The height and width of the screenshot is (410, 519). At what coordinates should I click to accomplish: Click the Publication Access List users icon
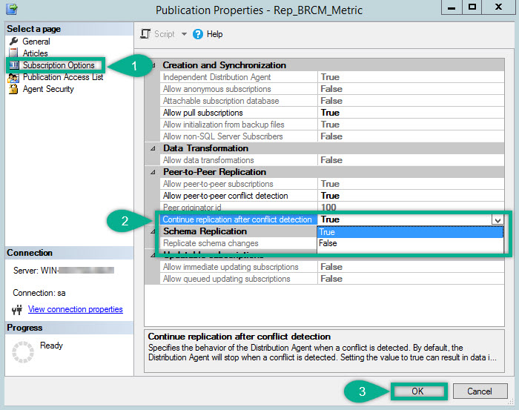click(13, 77)
